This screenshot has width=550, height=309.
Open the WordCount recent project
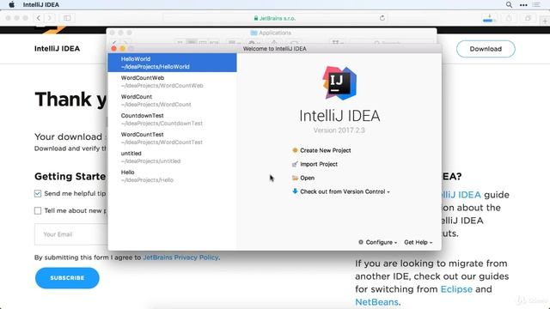click(172, 100)
